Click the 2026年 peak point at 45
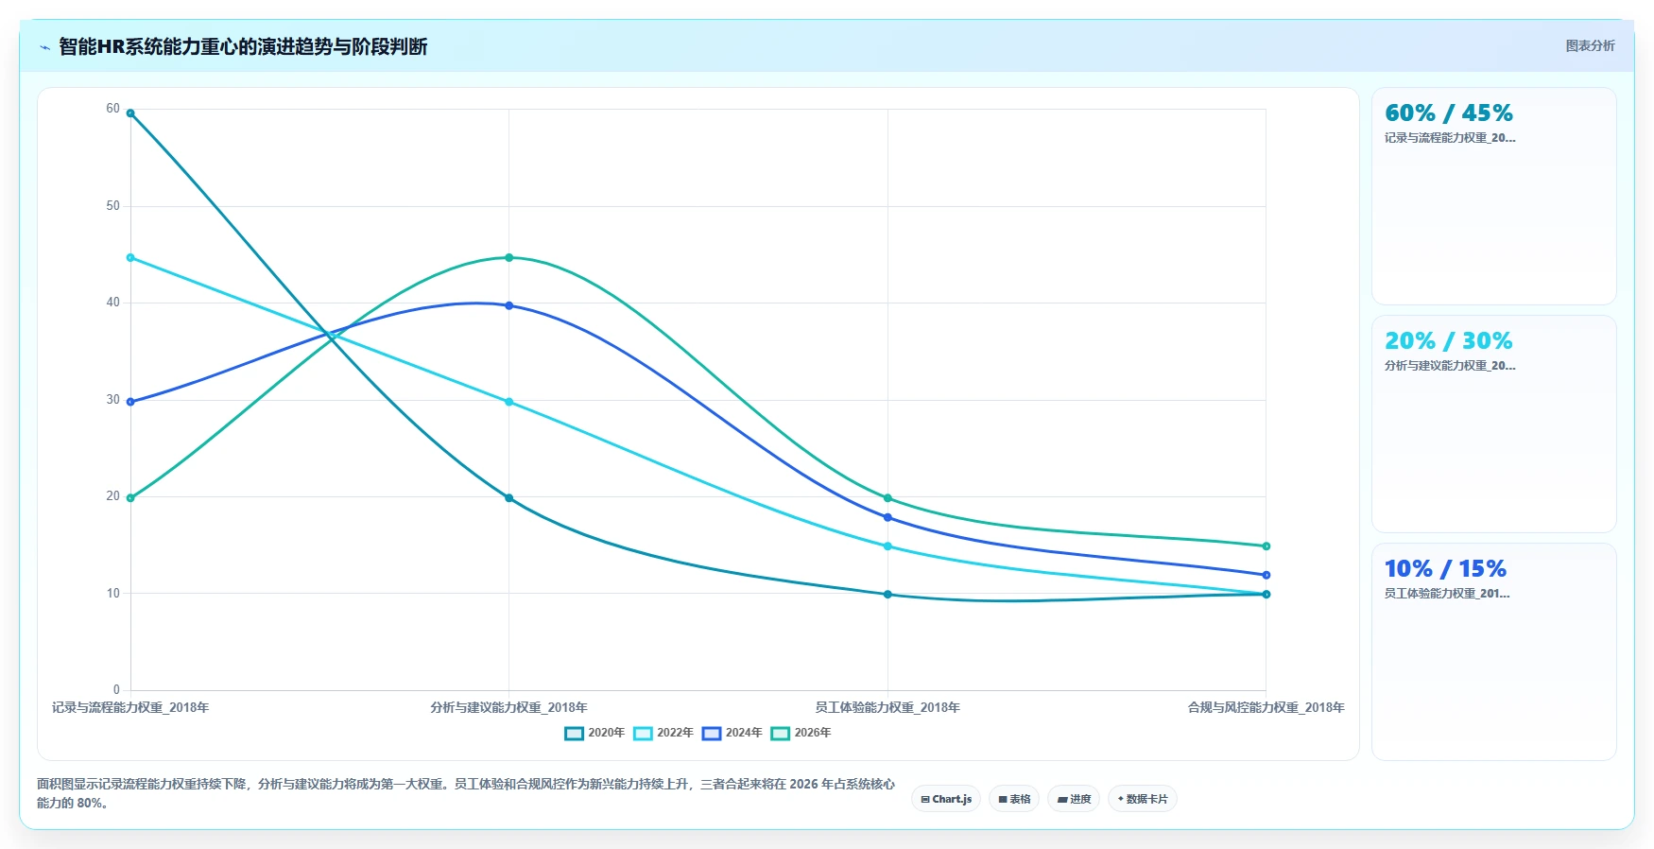 pyautogui.click(x=509, y=257)
